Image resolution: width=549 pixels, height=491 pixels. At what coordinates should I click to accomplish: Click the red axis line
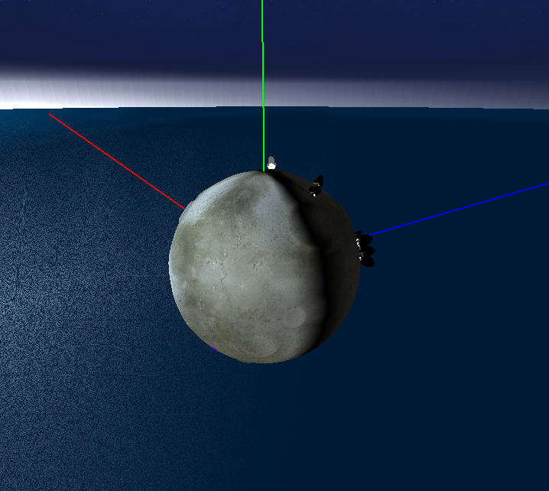117,161
